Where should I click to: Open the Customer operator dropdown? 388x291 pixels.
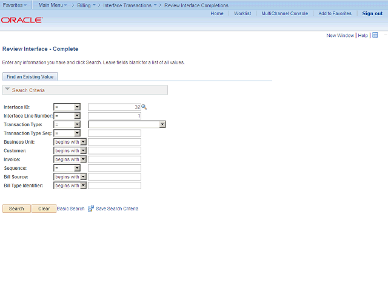click(70, 151)
